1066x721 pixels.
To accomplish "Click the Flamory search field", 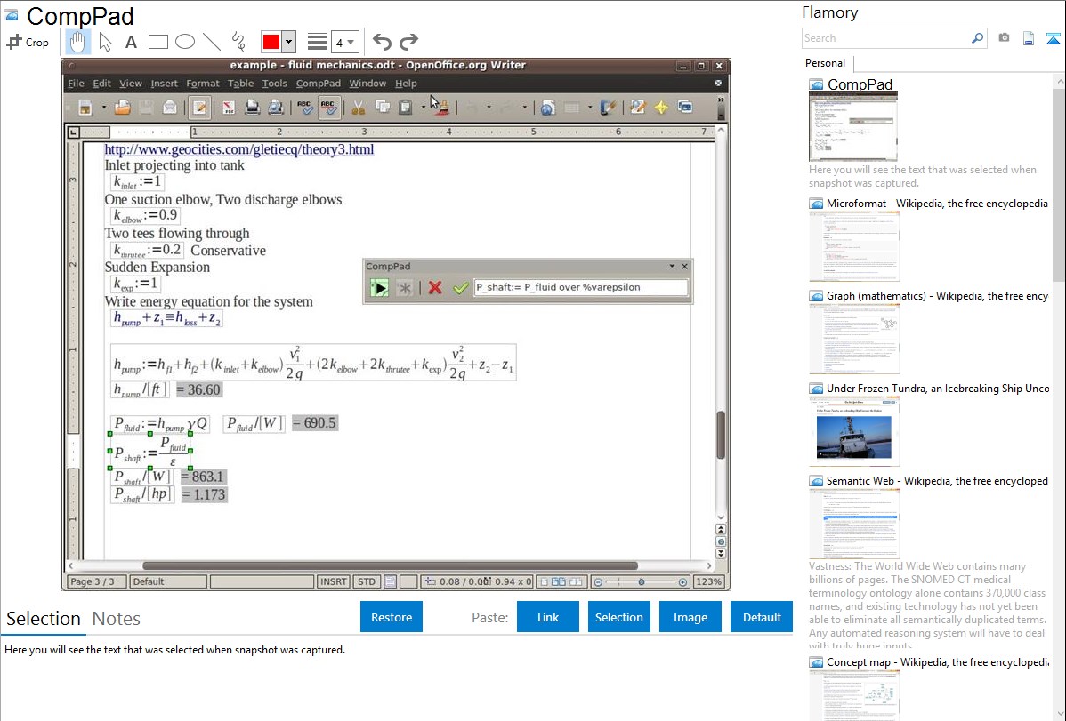I will click(x=886, y=38).
